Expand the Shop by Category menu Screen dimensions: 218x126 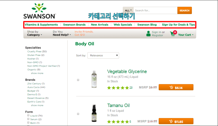tap(35, 33)
